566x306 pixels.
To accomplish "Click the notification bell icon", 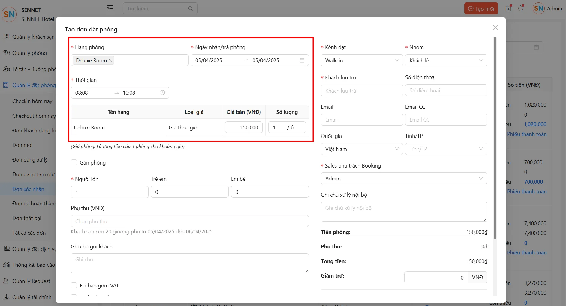I will (520, 8).
